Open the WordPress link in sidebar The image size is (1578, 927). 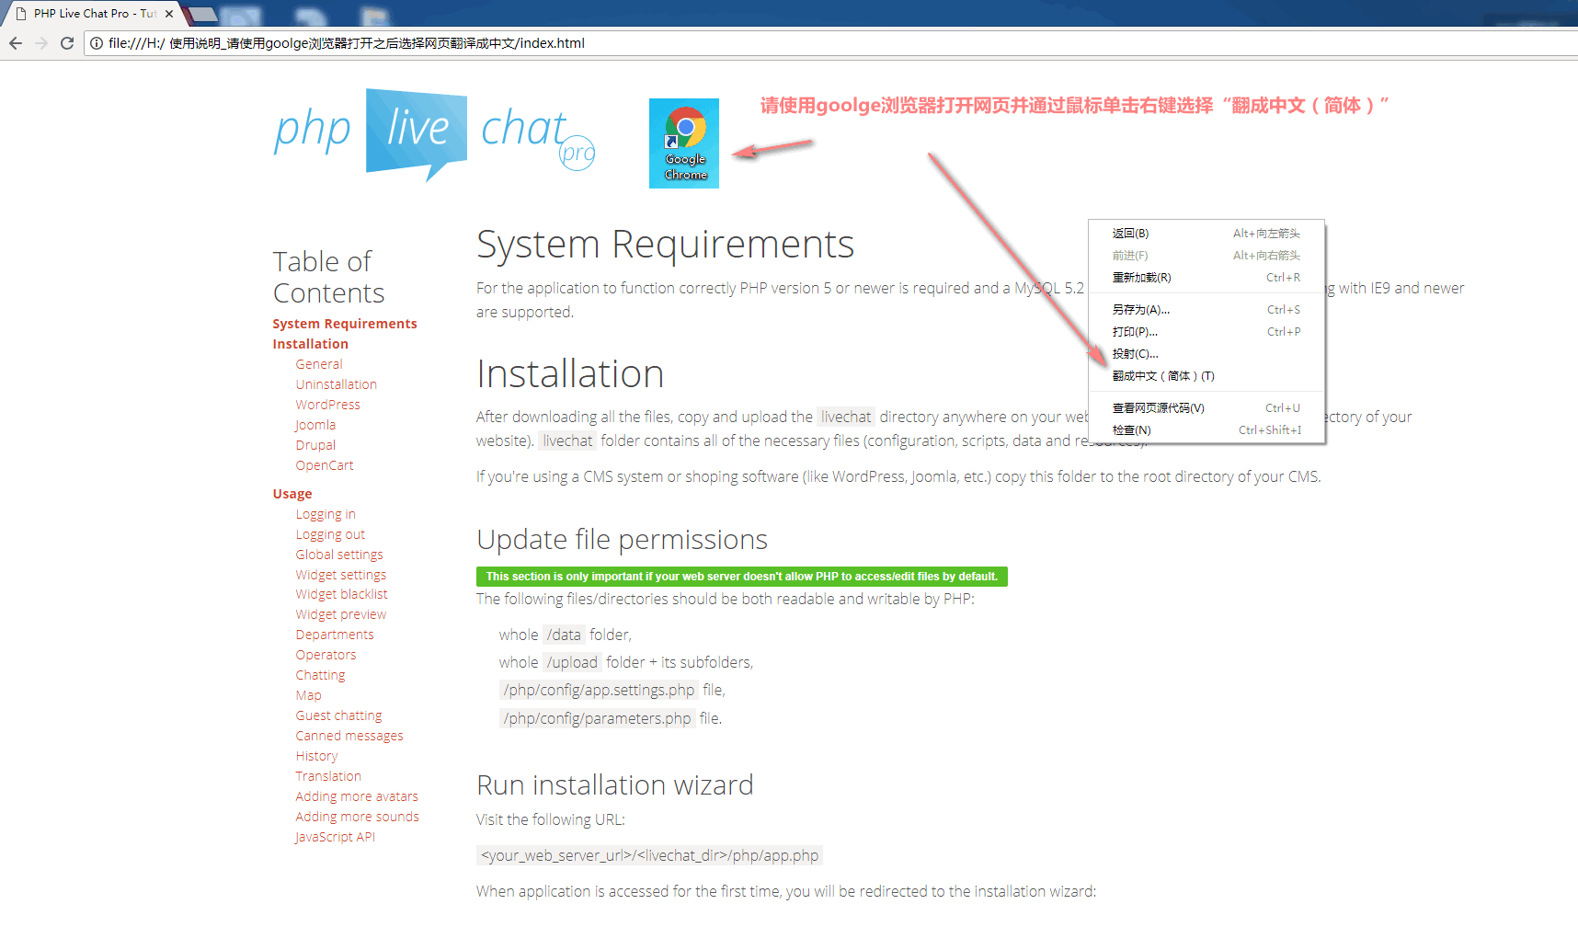click(x=328, y=405)
